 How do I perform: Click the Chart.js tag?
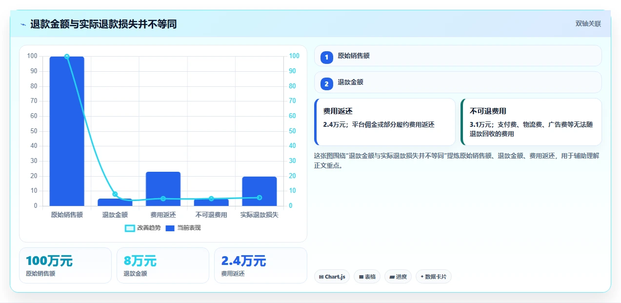tap(332, 277)
